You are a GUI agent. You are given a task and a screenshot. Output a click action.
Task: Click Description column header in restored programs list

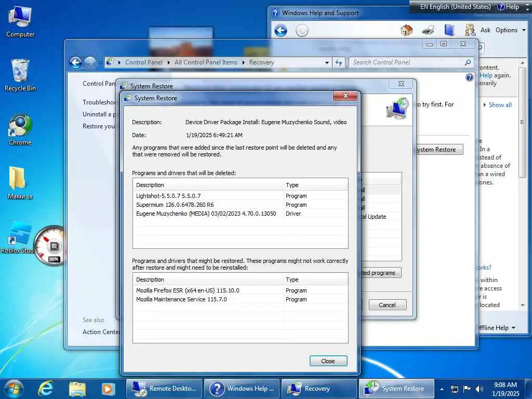(208, 280)
